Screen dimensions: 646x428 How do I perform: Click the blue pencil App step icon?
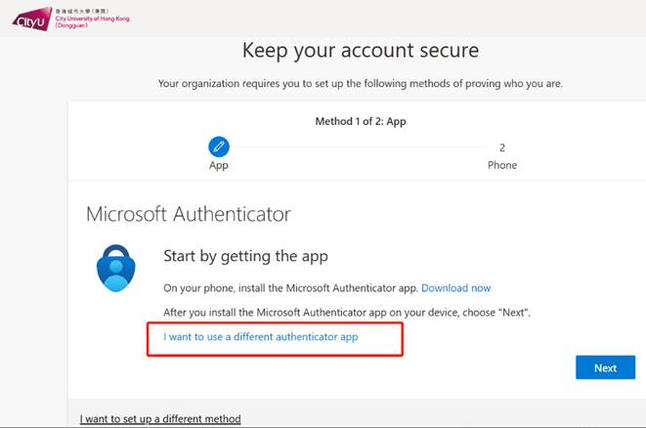point(219,147)
